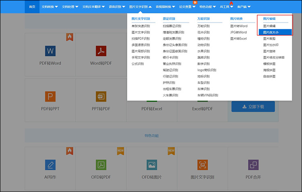Click the orange PDF转PPT icon
This screenshot has height=192, width=302.
[x=50, y=97]
